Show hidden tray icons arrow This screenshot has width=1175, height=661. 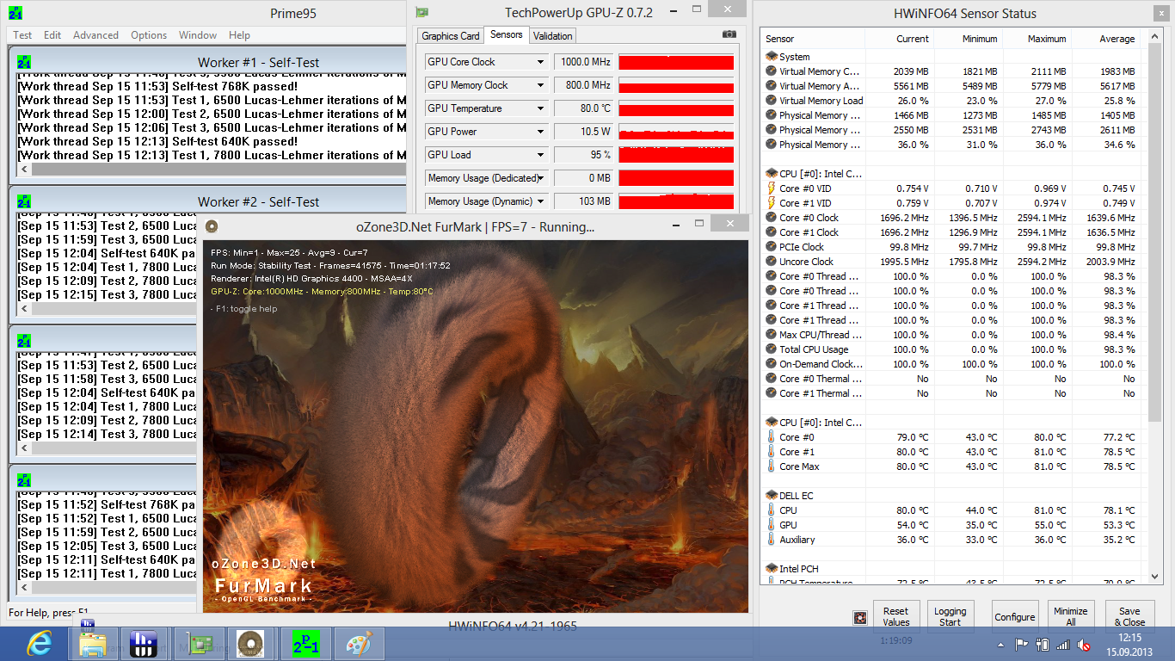pos(1002,644)
